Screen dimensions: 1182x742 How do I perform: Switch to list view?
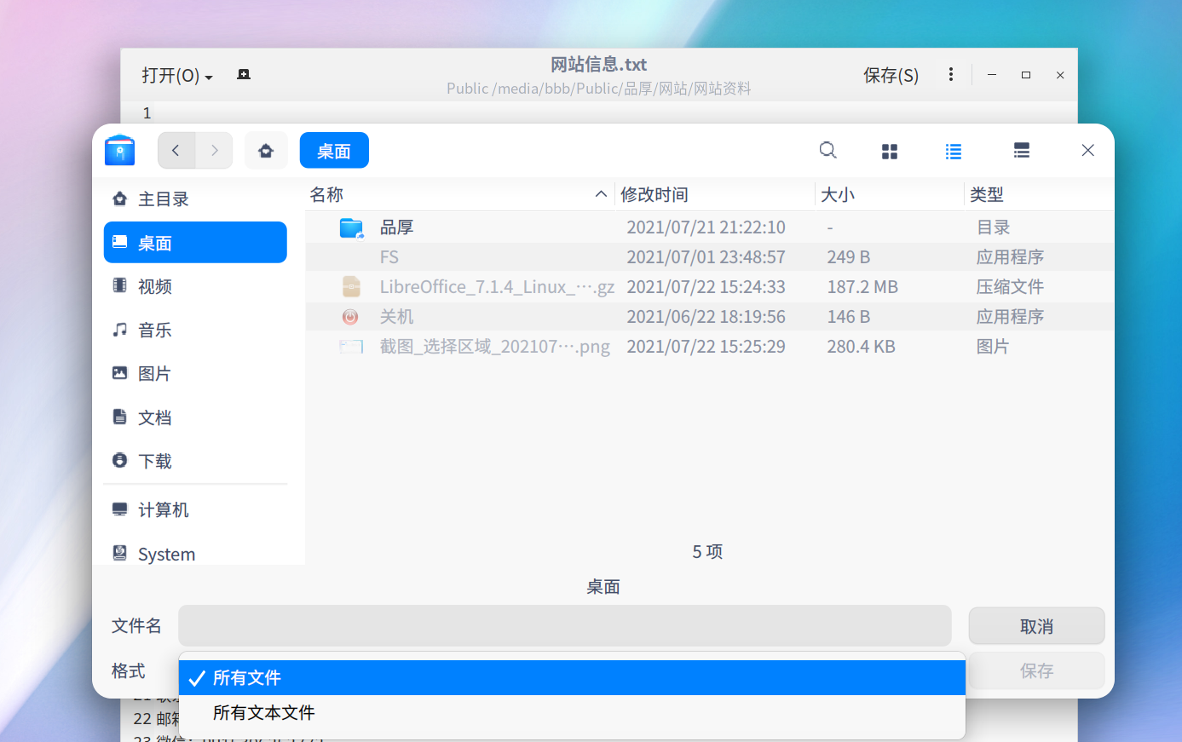954,151
